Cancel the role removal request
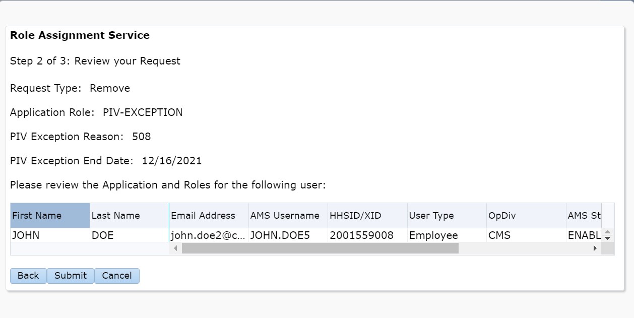The image size is (634, 318). click(117, 276)
